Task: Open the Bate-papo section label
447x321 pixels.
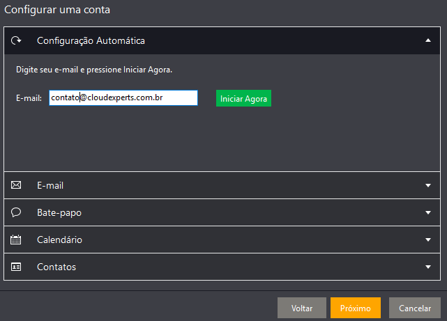Action: pos(59,213)
